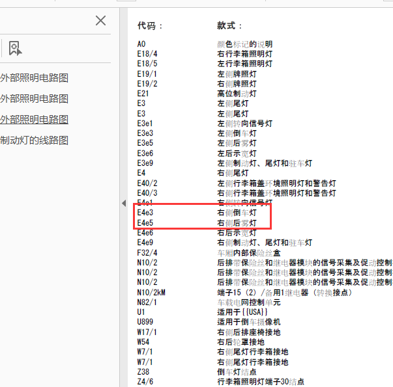Select code E3e9
Image resolution: width=393 pixels, height=387 pixels.
[x=145, y=163]
